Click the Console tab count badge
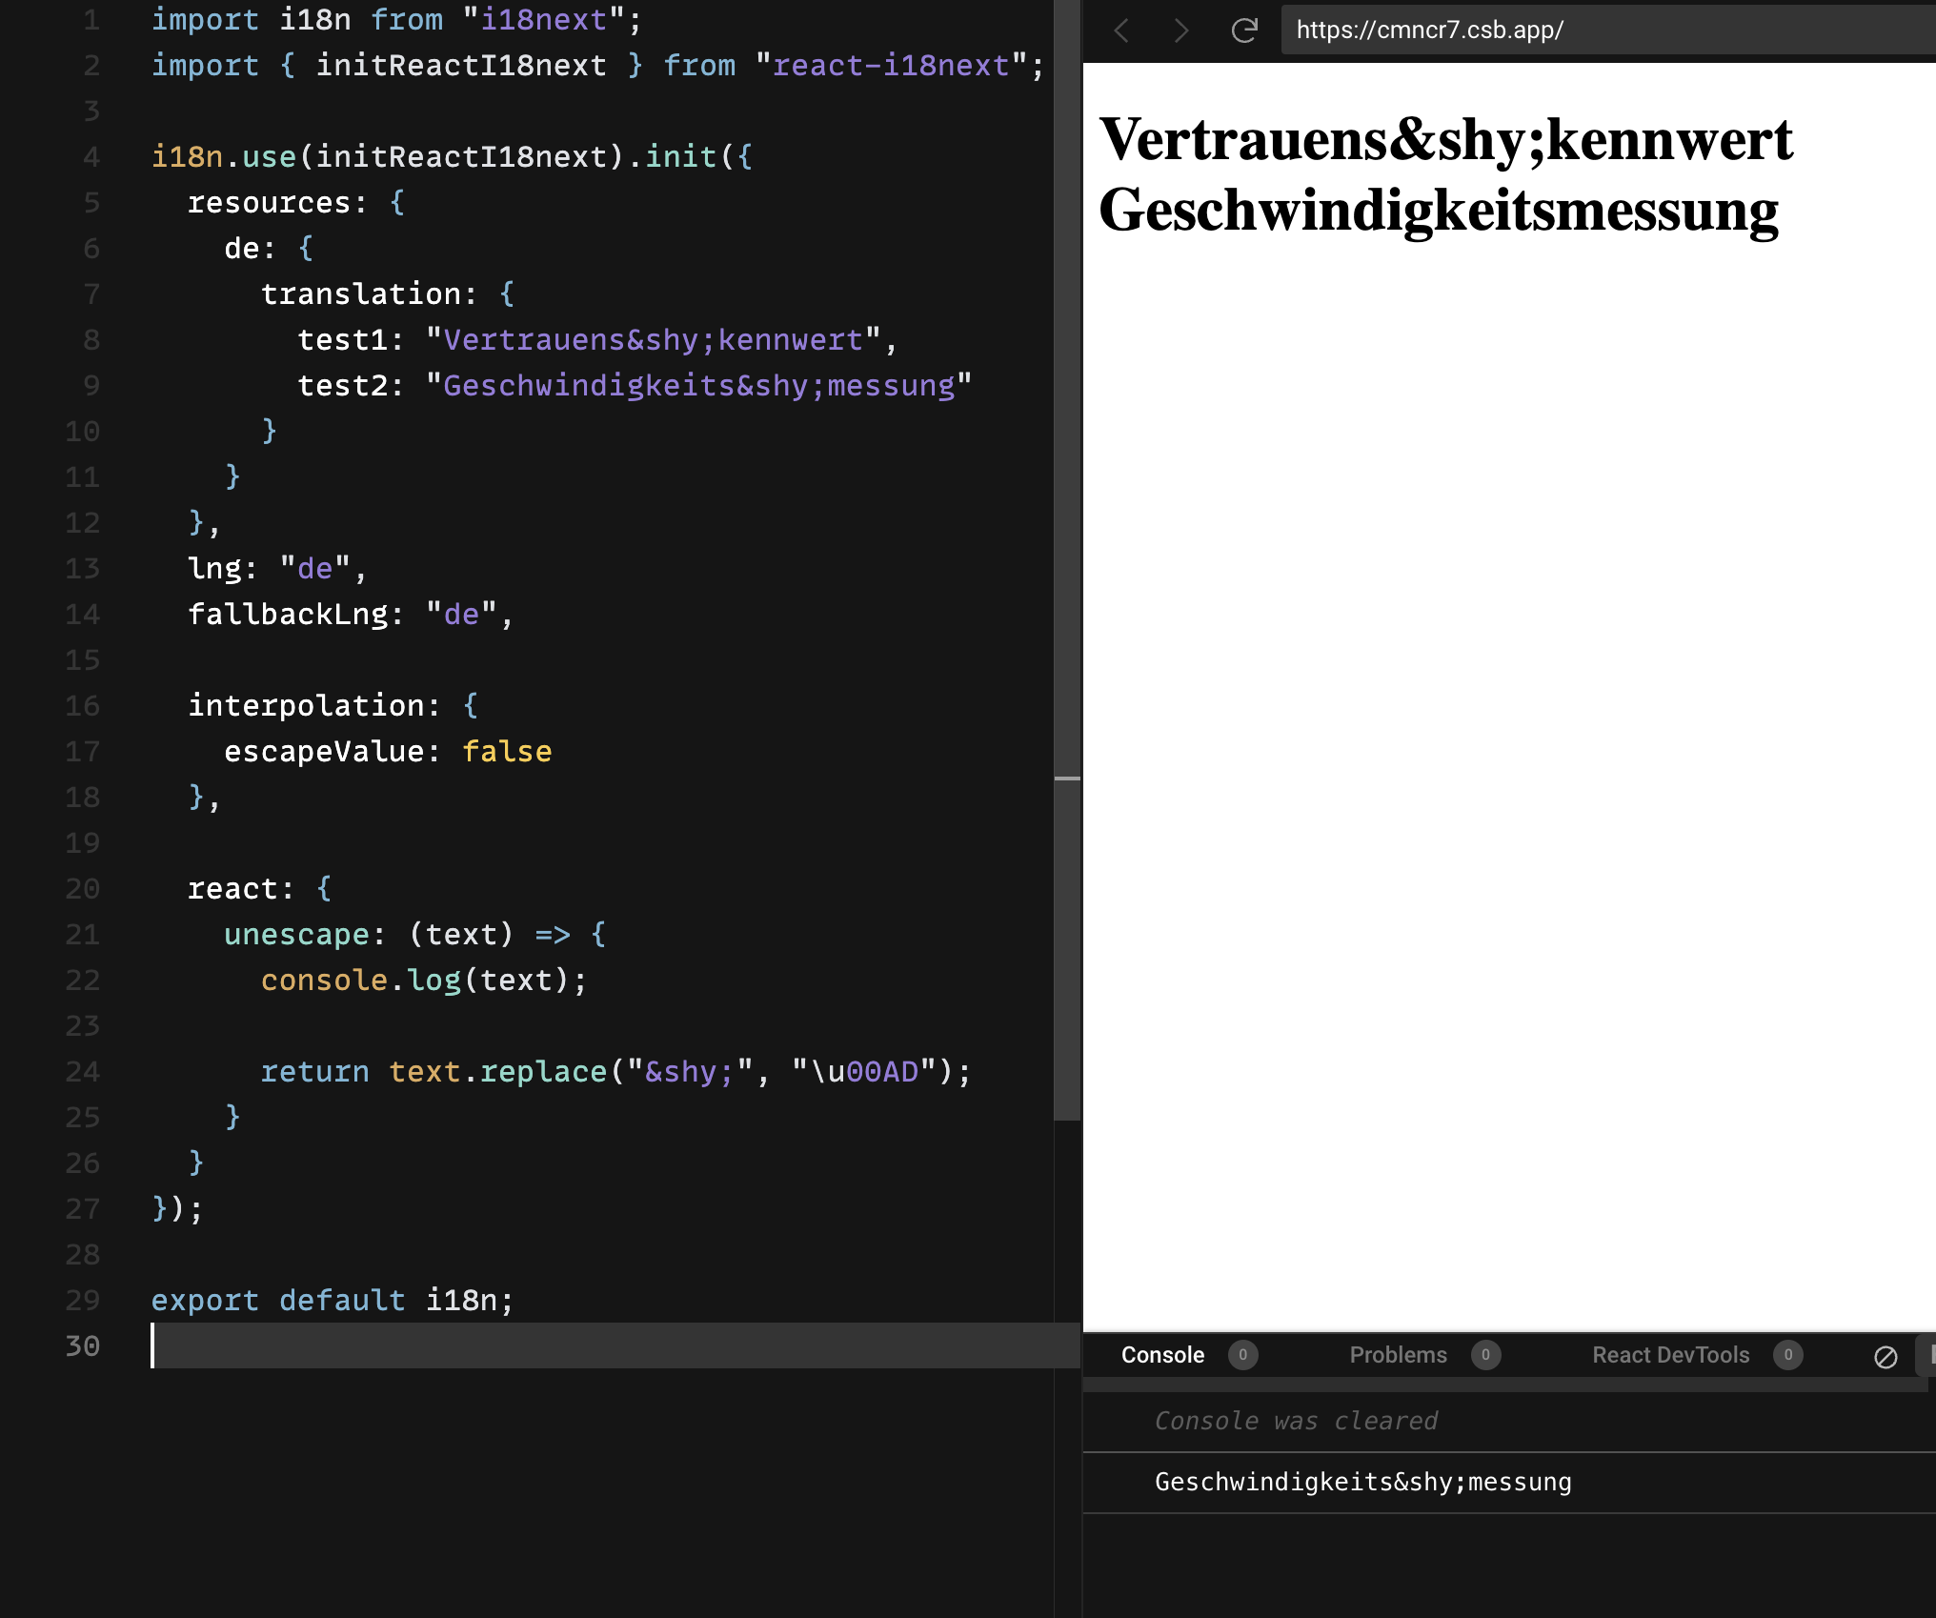Screen dimensions: 1936x1618 (1242, 1355)
